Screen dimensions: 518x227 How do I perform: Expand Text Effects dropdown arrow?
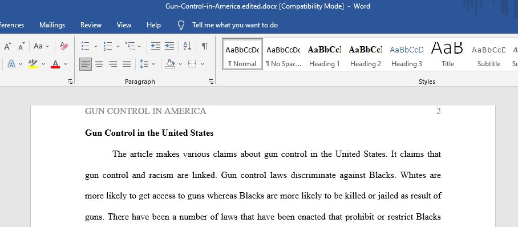pos(21,64)
